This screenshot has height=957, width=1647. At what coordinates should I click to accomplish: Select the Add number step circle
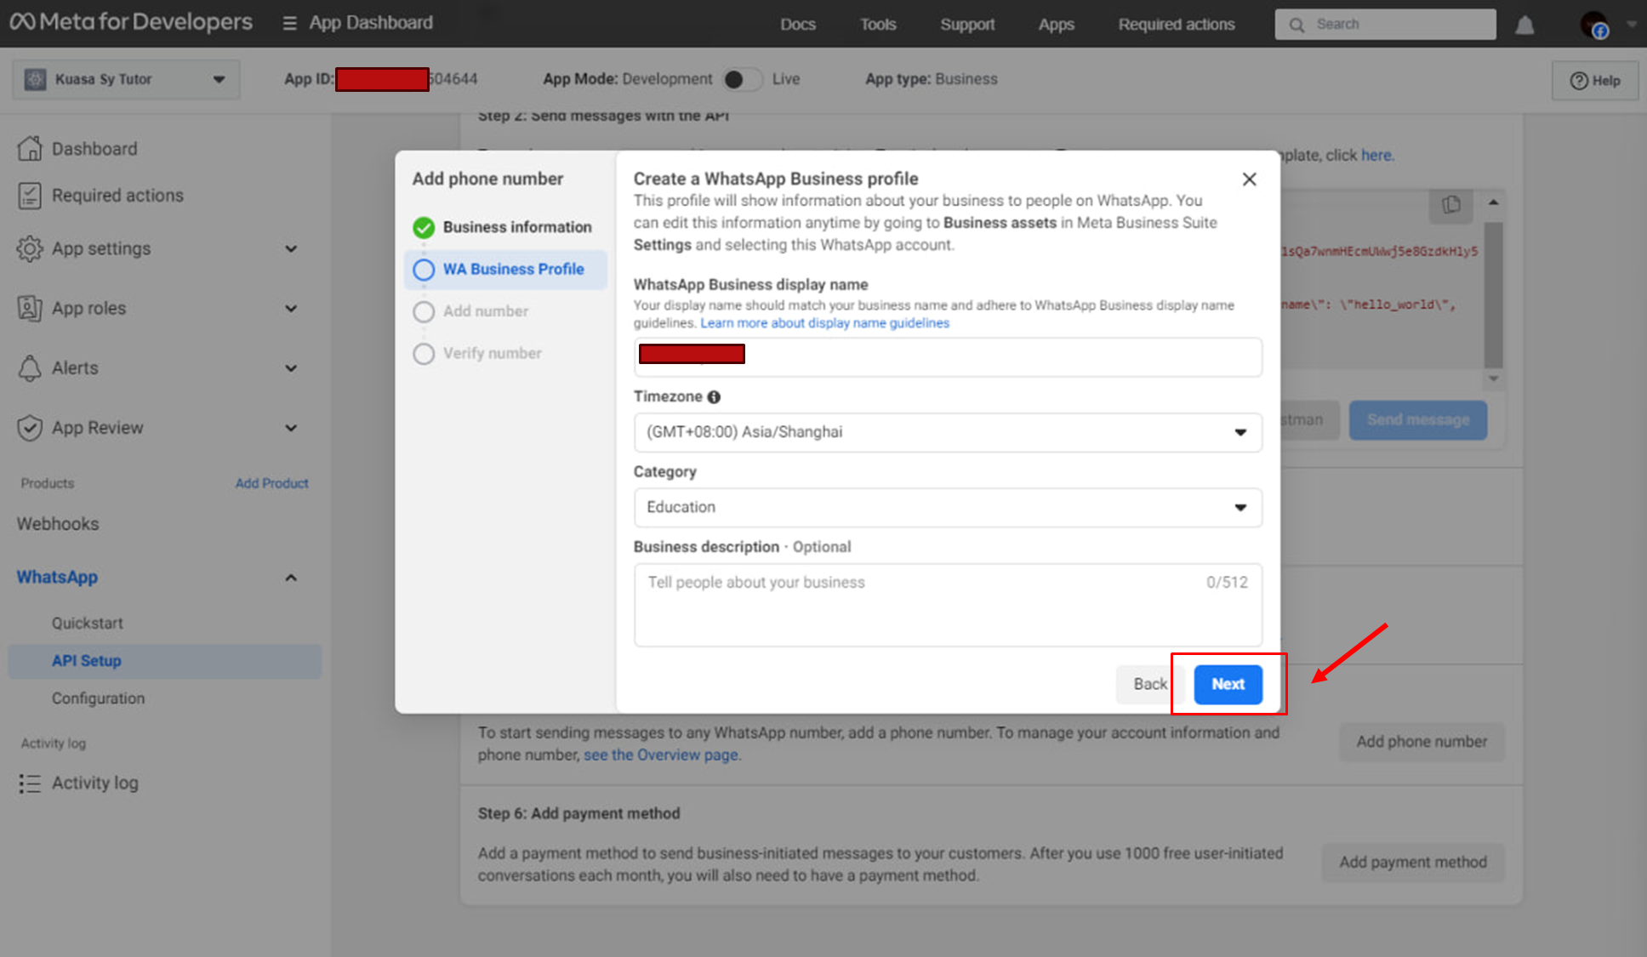pos(424,312)
